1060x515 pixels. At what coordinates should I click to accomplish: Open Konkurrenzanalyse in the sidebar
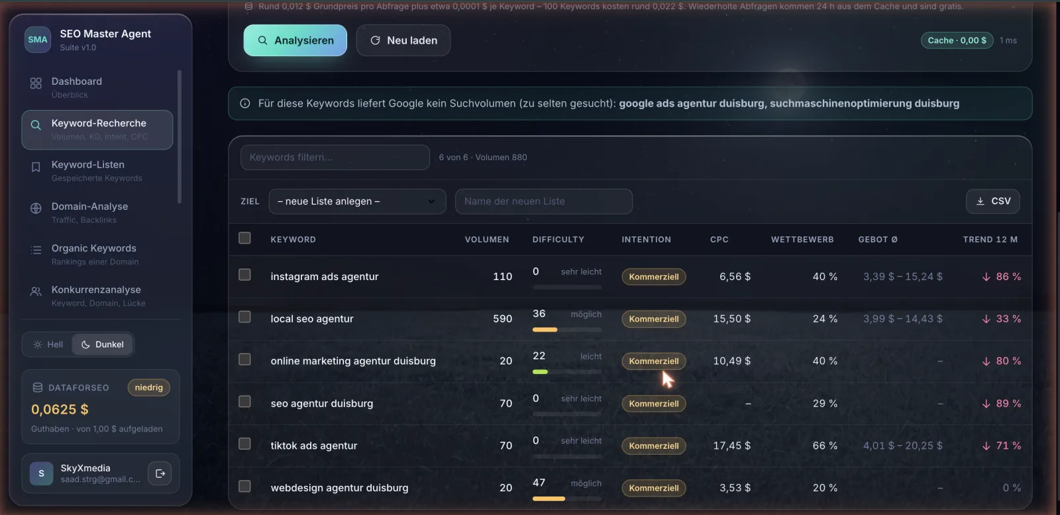97,296
